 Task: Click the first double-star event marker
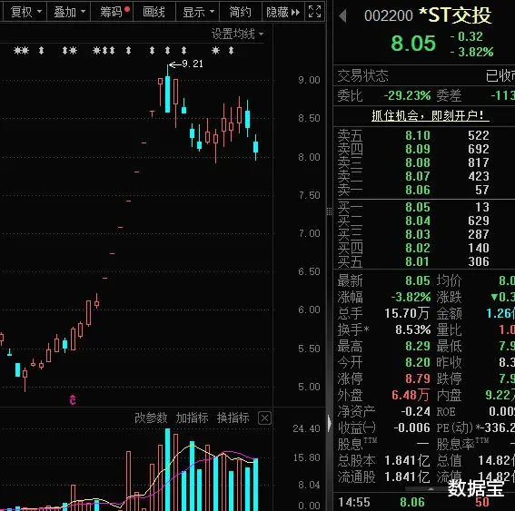pyautogui.click(x=22, y=51)
